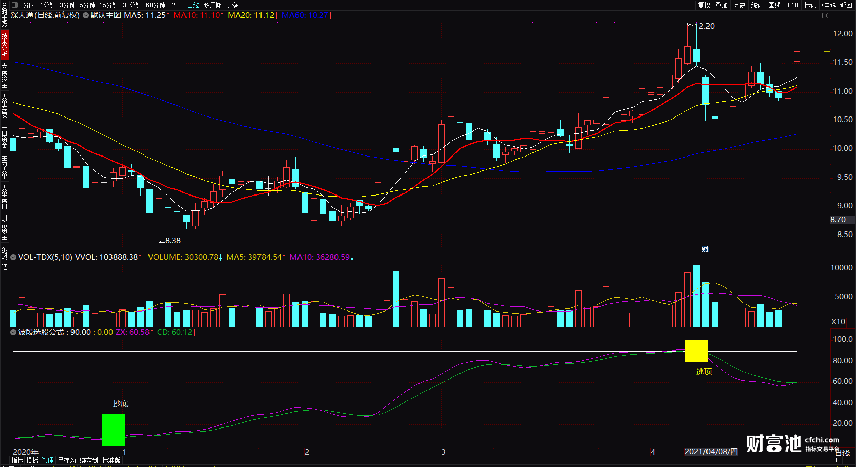This screenshot has height=467, width=856.
Task: Activate 画线 drawing tools
Action: click(774, 5)
